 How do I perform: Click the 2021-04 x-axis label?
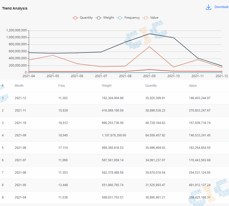29,76
